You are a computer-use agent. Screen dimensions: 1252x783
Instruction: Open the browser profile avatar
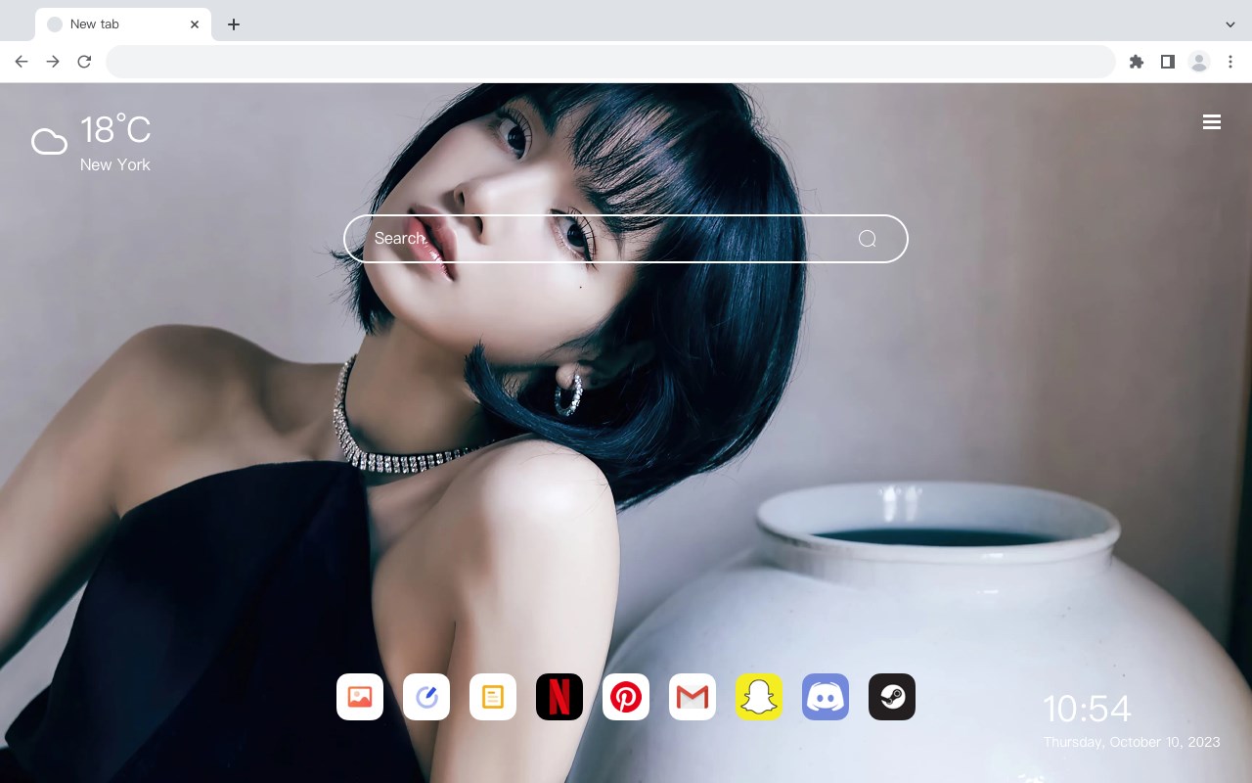tap(1199, 62)
